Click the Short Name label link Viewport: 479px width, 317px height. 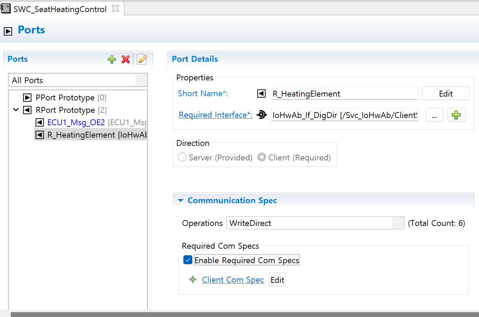pos(203,93)
